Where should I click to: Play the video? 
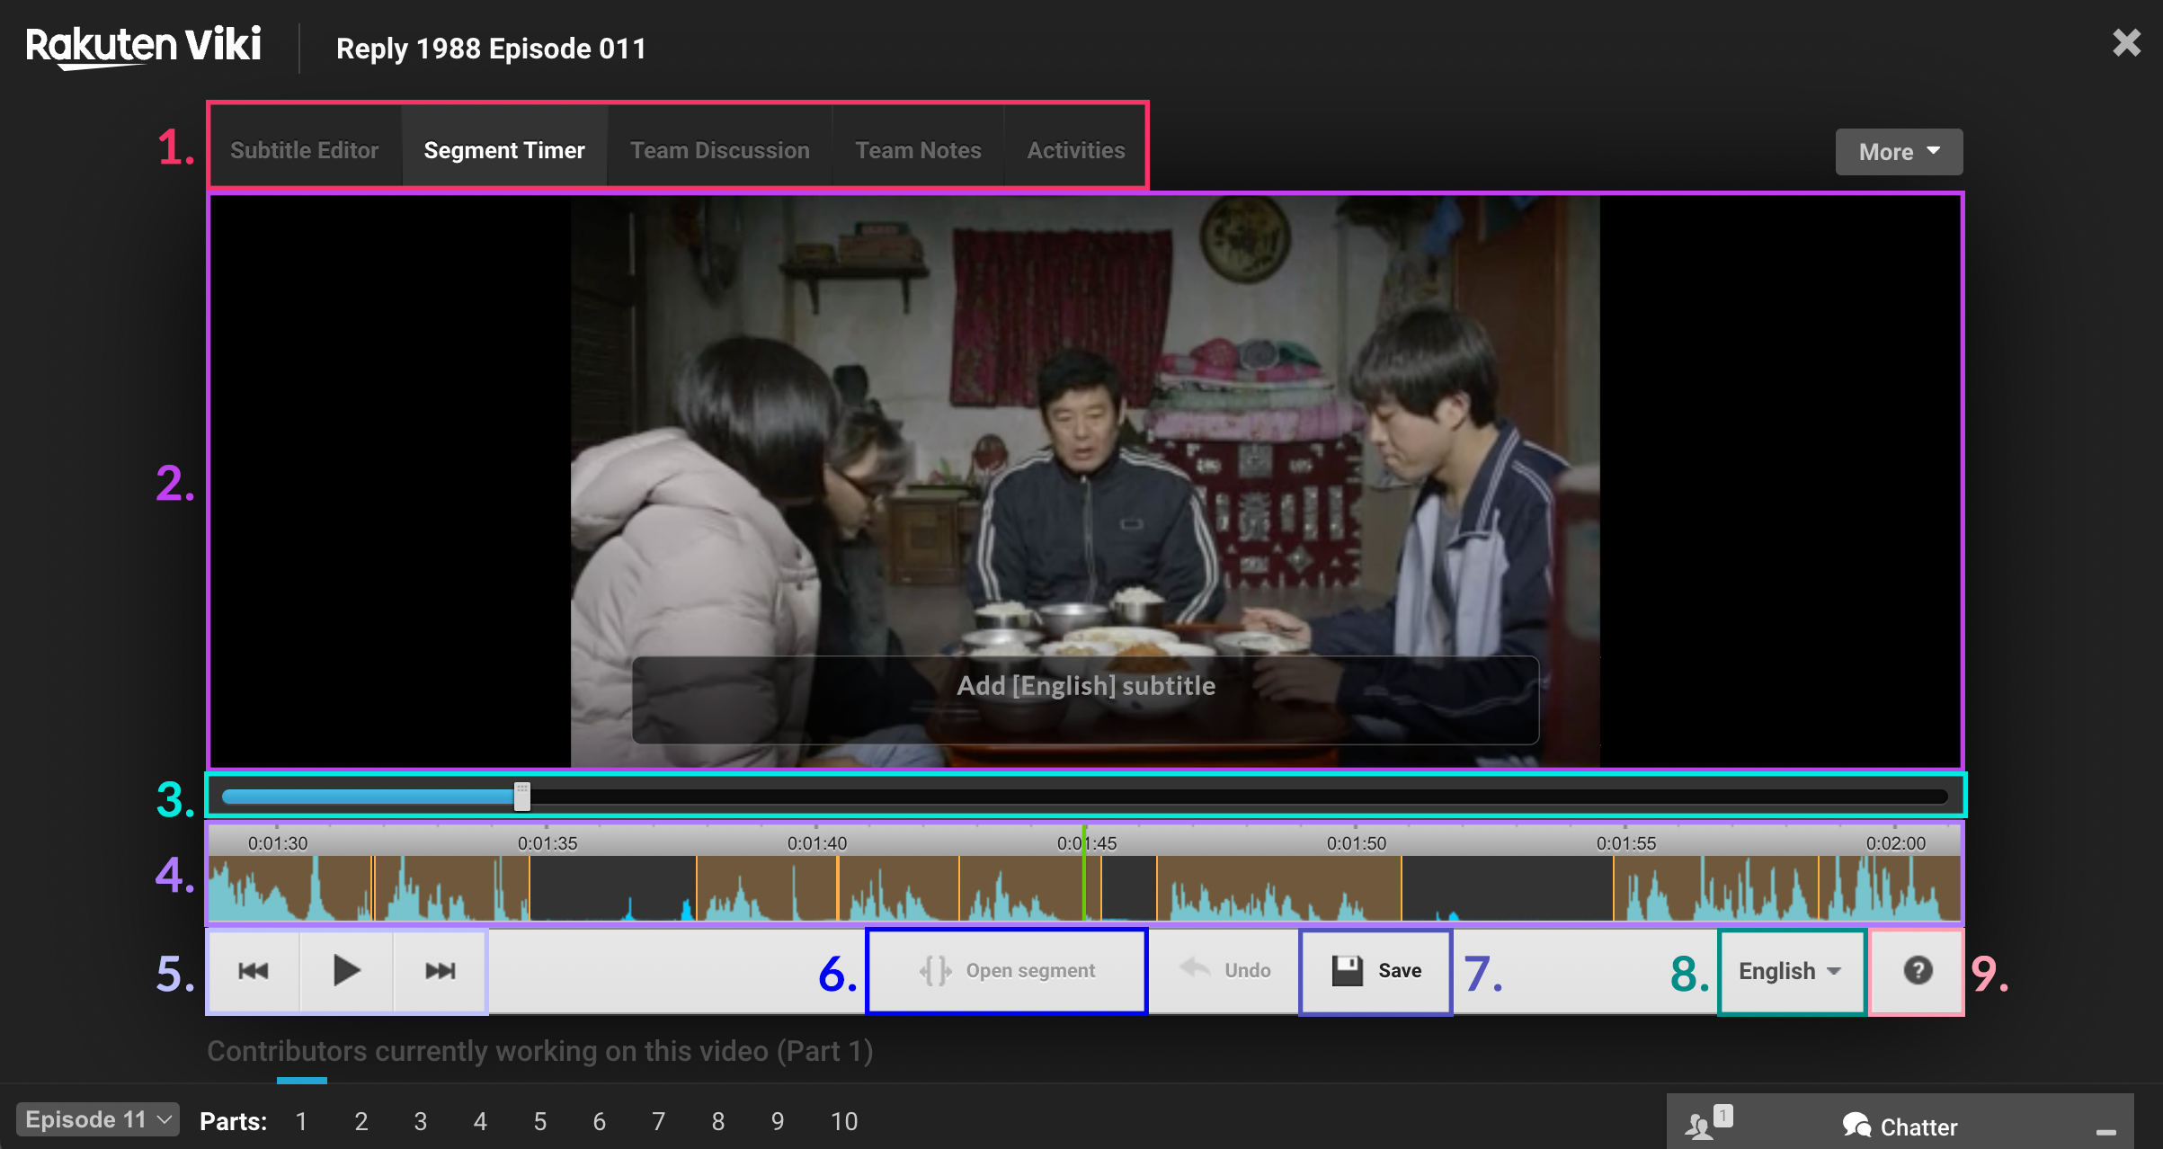(x=346, y=971)
